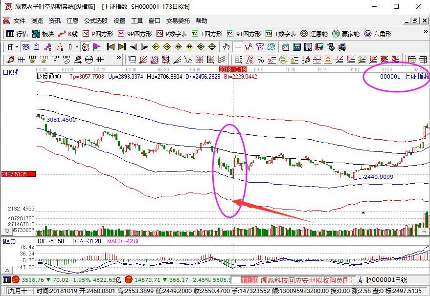Viewport: 430px width, 296px height.
Task: Click the pink flag indicator icon
Action: click(97, 47)
